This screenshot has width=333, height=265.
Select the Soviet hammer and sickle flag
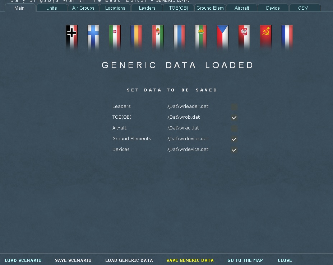tap(266, 37)
